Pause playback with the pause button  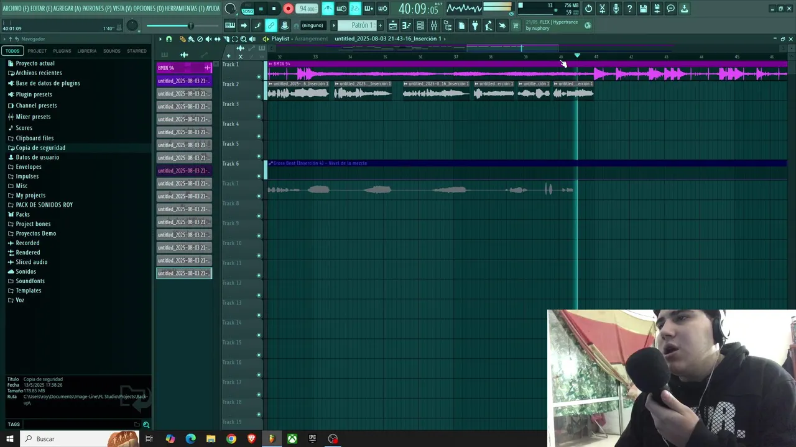coord(261,9)
